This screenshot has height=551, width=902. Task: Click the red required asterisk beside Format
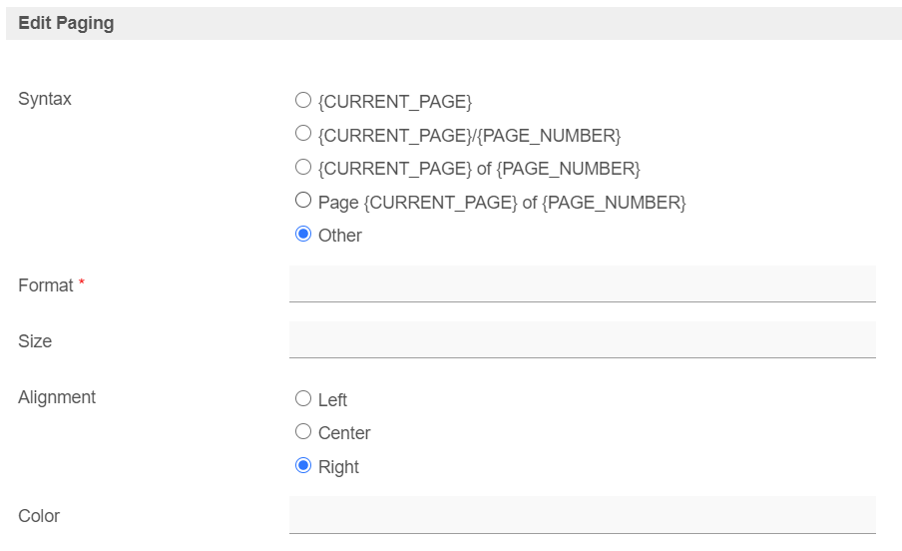pyautogui.click(x=82, y=284)
